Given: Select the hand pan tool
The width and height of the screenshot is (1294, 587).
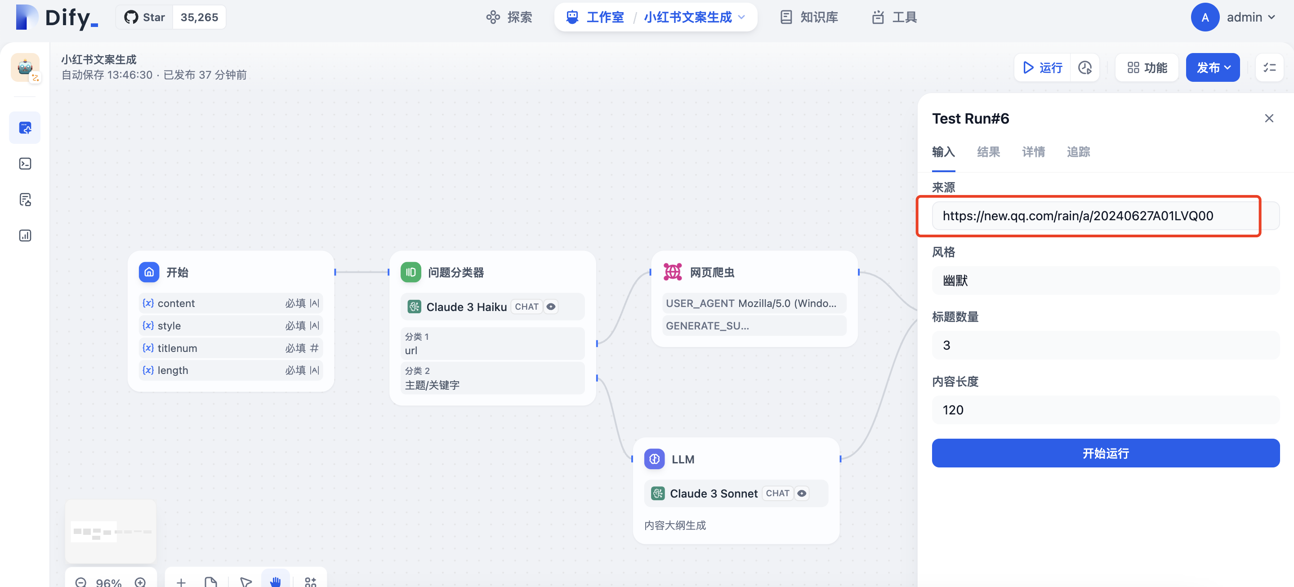Looking at the screenshot, I should [275, 581].
